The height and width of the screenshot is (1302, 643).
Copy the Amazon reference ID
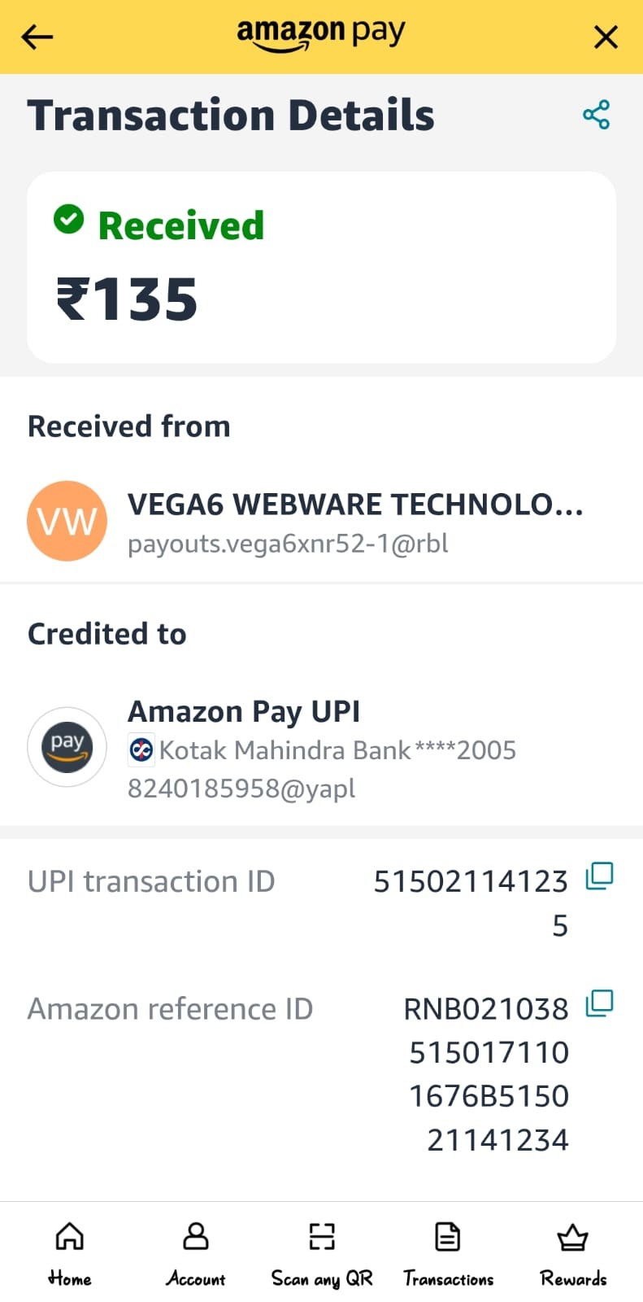(600, 1003)
